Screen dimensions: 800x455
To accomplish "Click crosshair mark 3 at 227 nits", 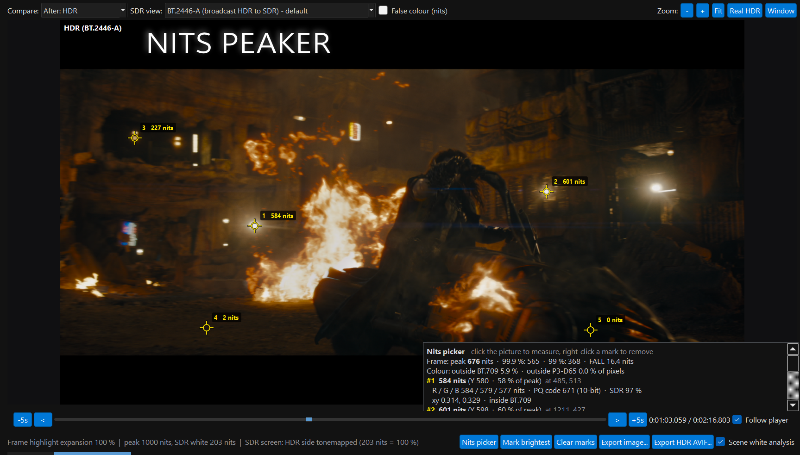I will (135, 138).
